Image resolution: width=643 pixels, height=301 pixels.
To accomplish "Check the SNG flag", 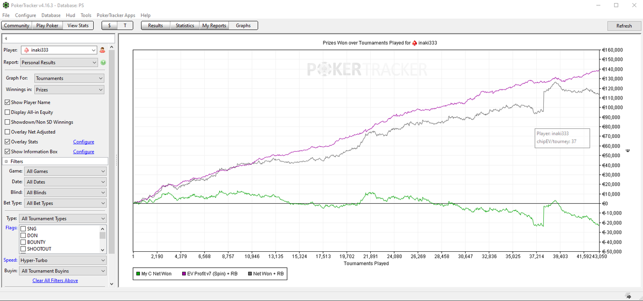I will point(23,228).
